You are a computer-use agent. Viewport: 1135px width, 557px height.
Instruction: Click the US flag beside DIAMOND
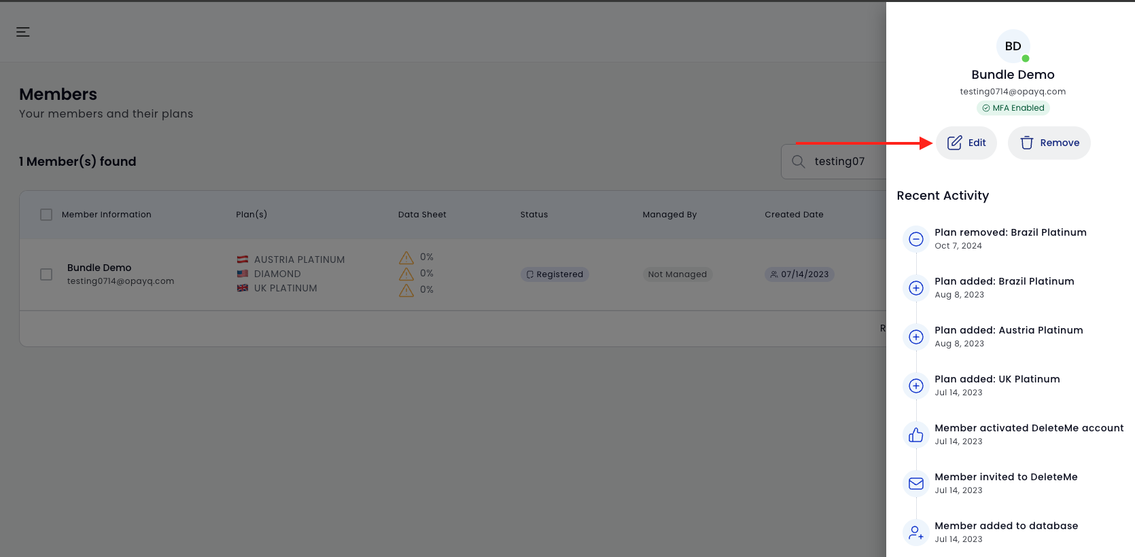point(243,274)
